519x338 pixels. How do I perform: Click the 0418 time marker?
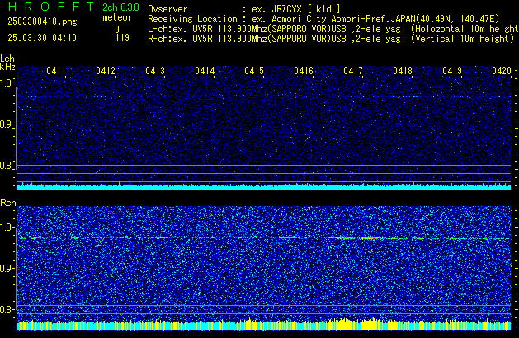point(403,71)
